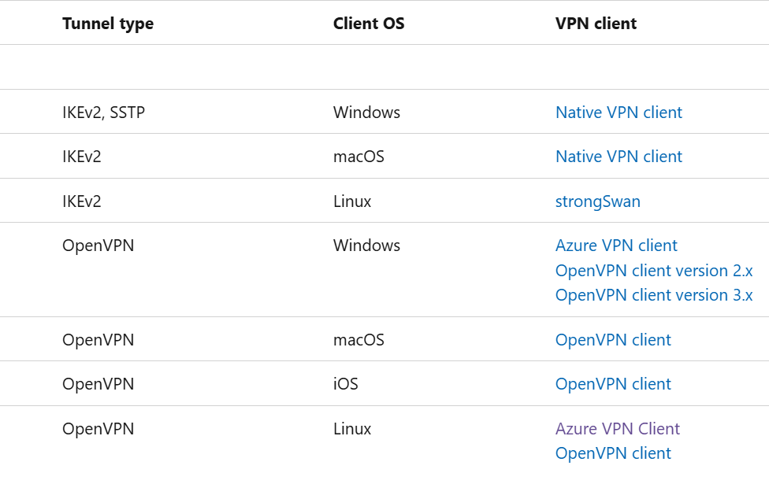This screenshot has height=484, width=769.
Task: Open OpenVPN client link in macOS row
Action: coord(613,339)
